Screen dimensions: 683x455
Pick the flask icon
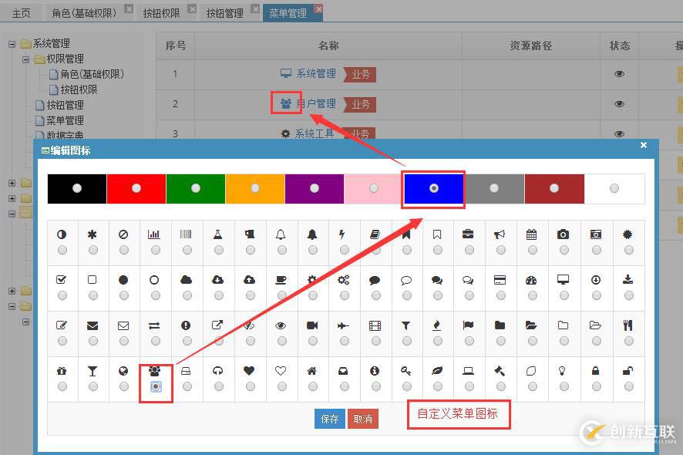point(218,234)
